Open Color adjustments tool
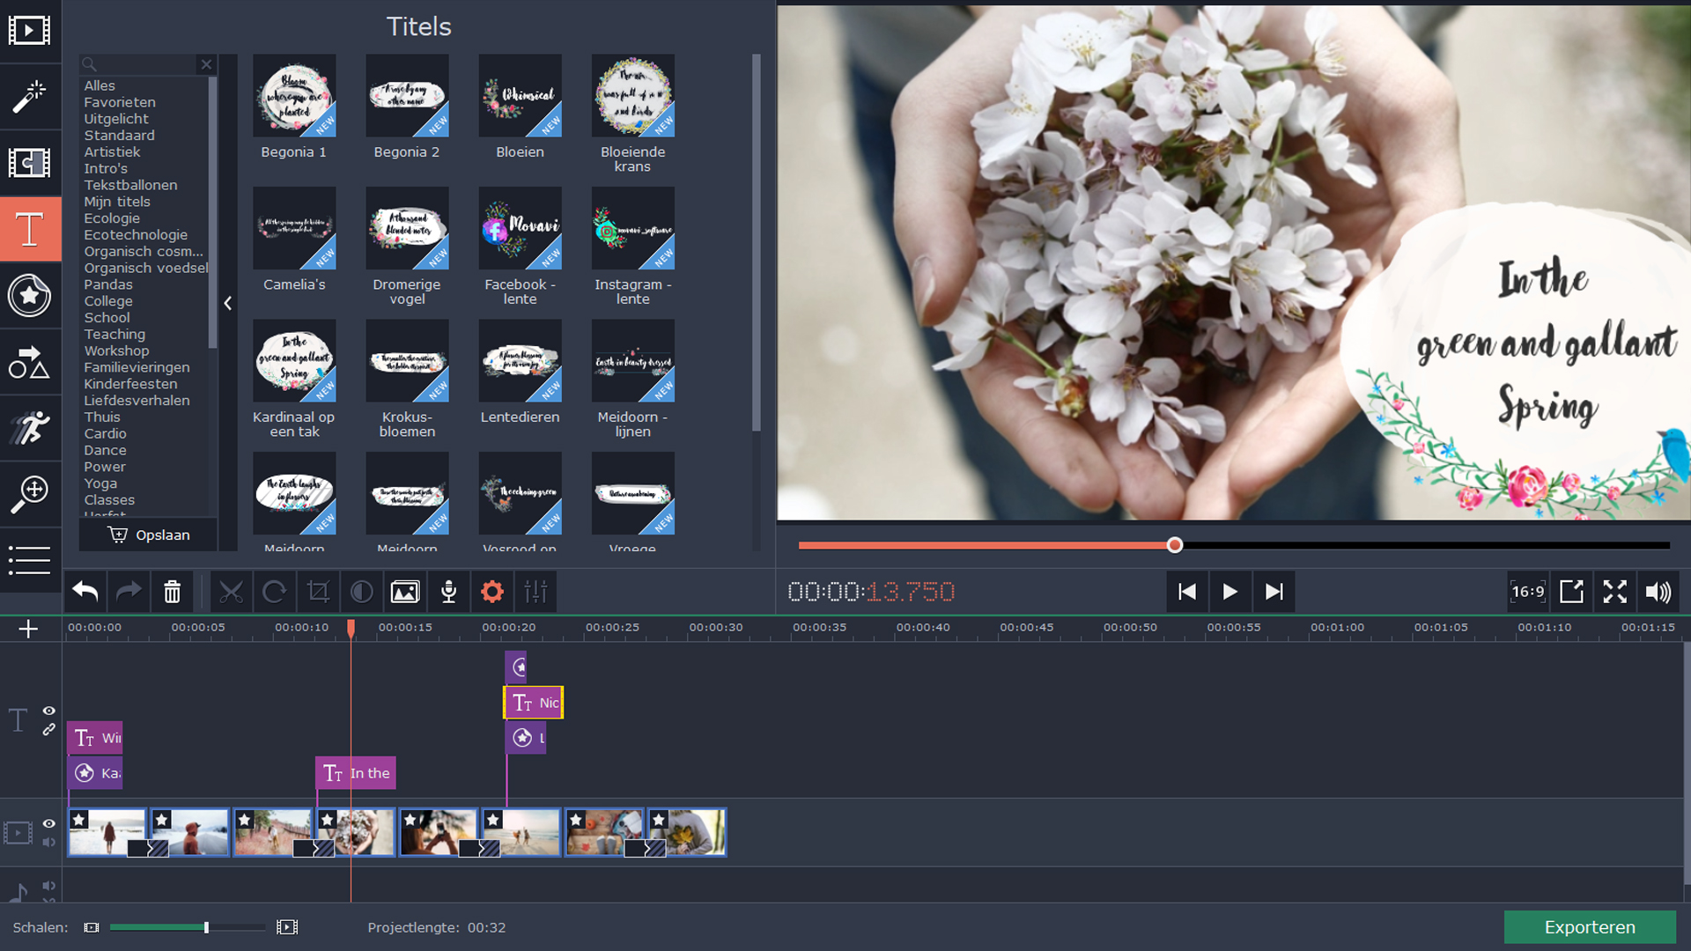The image size is (1691, 951). (x=361, y=592)
